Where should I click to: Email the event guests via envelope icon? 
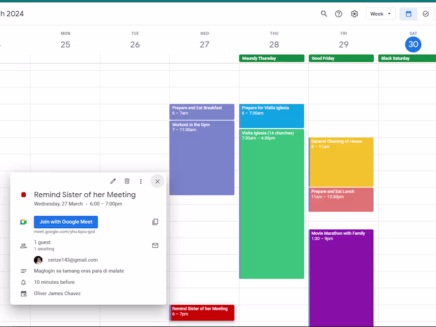pyautogui.click(x=155, y=245)
